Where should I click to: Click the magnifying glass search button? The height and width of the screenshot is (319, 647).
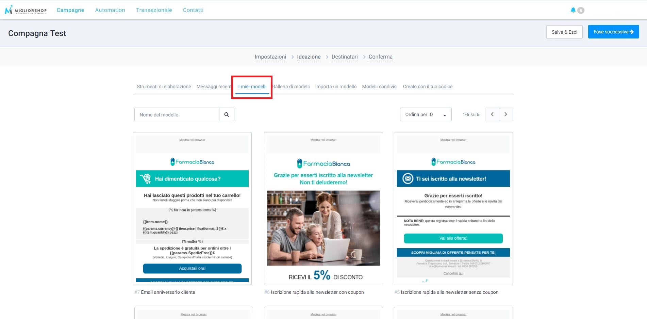click(227, 115)
